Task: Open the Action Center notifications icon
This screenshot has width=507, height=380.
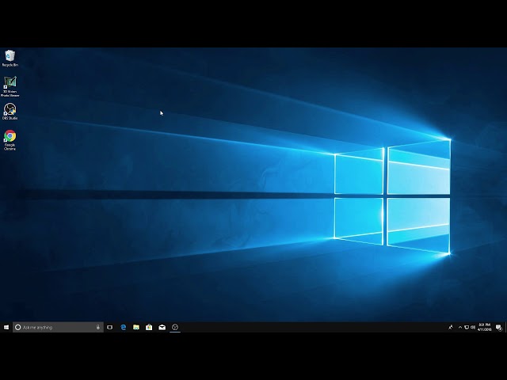Action: point(499,327)
